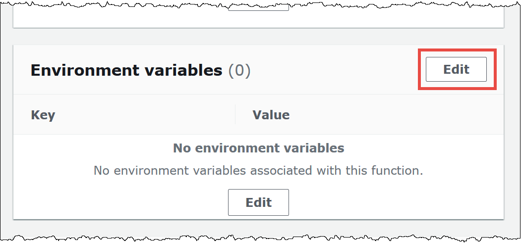The height and width of the screenshot is (243, 521).
Task: Click the Edit button in the Environment variables header
Action: [456, 69]
